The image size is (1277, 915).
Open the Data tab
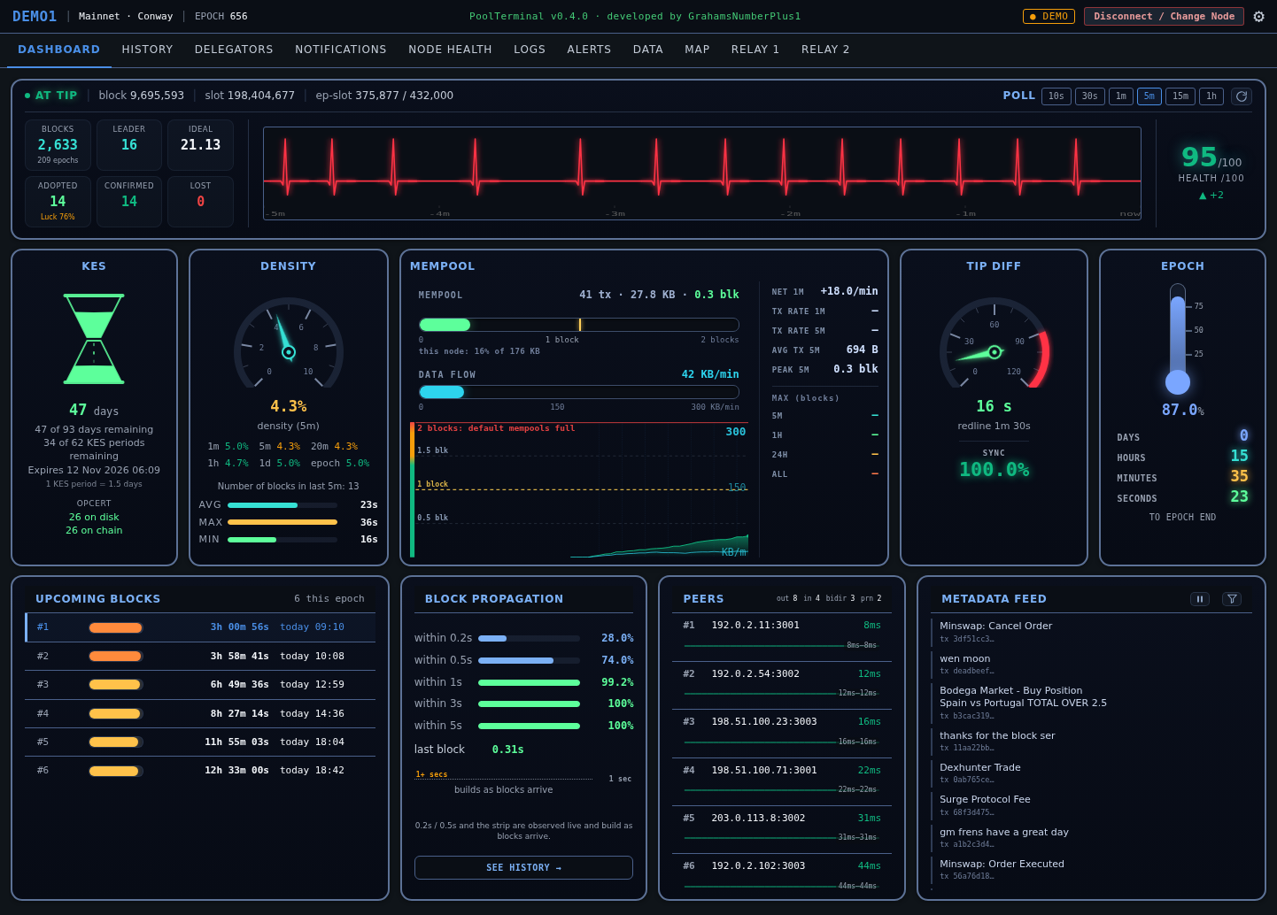coord(648,50)
